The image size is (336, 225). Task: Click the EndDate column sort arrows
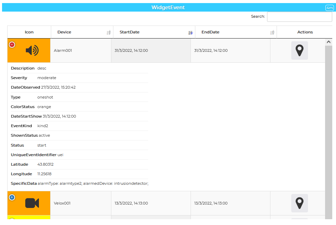pos(272,33)
